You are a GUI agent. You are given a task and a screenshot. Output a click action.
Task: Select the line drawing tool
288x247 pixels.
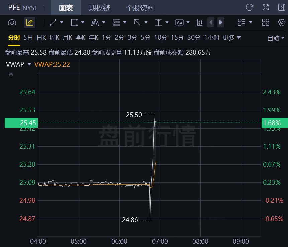tap(53, 23)
